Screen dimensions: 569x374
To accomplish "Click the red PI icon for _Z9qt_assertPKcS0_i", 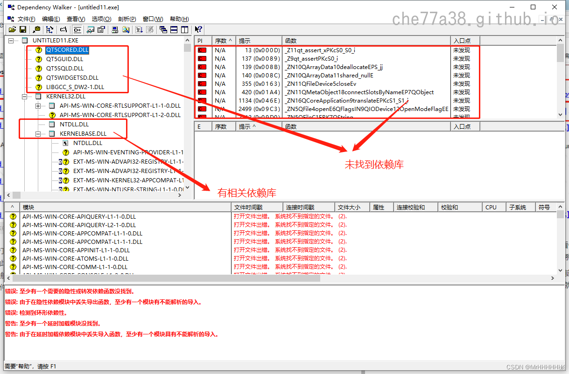I will (x=202, y=59).
